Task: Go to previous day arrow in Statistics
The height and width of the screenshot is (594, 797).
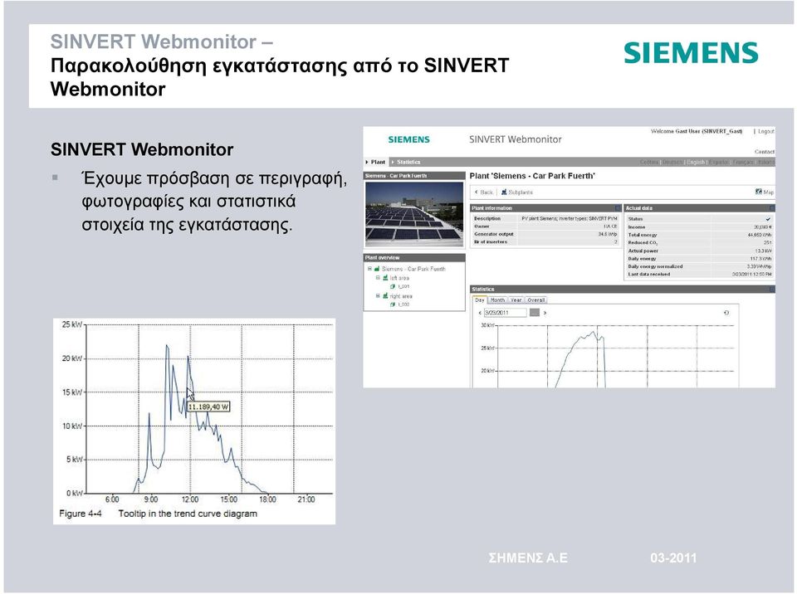Action: click(480, 313)
